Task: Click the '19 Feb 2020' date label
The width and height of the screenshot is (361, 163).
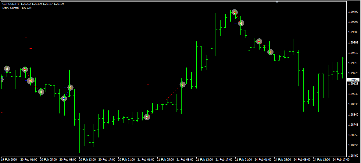Action: [x=9, y=159]
